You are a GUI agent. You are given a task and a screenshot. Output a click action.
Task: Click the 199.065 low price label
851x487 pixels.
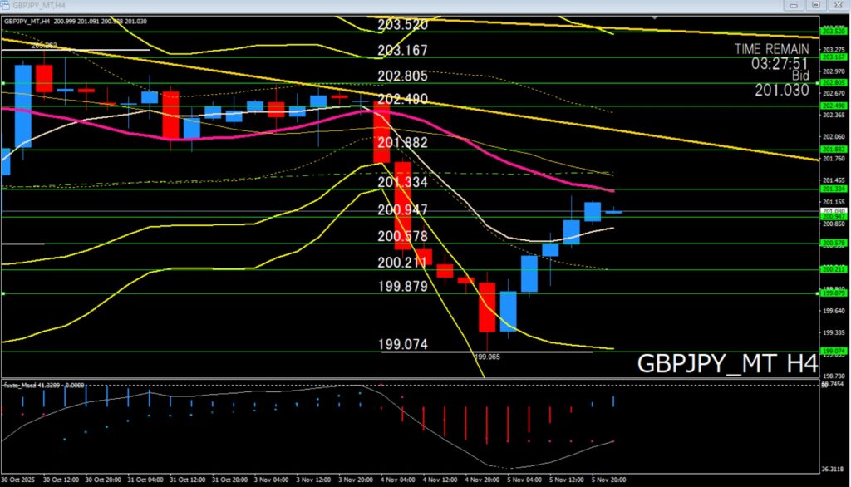pos(487,357)
